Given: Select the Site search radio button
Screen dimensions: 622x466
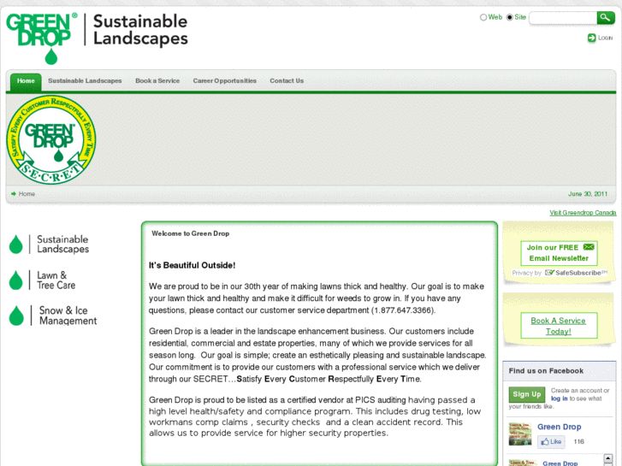Looking at the screenshot, I should coord(510,17).
